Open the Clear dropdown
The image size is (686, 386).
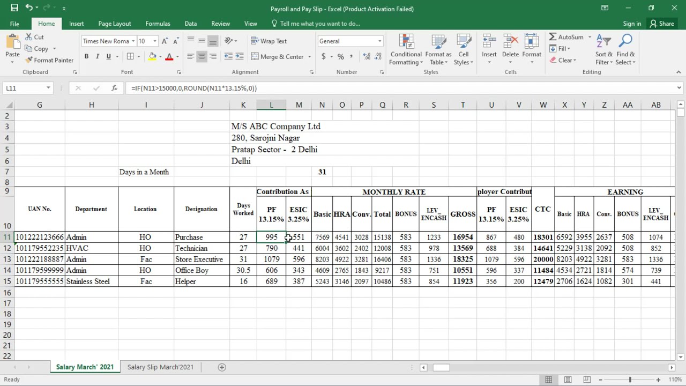click(x=563, y=60)
